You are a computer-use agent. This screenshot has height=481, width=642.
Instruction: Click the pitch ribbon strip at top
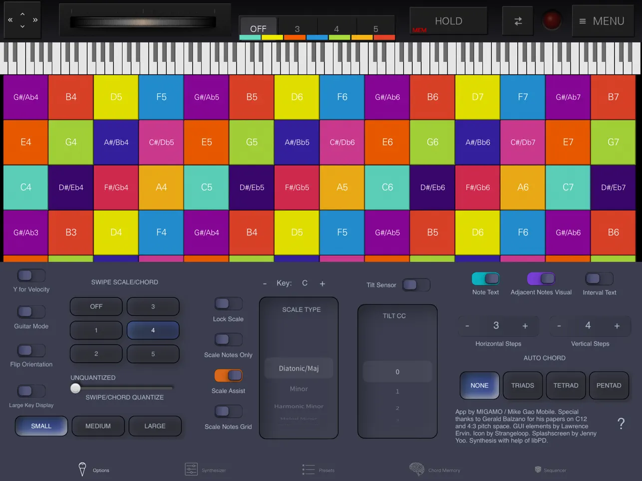coord(143,22)
